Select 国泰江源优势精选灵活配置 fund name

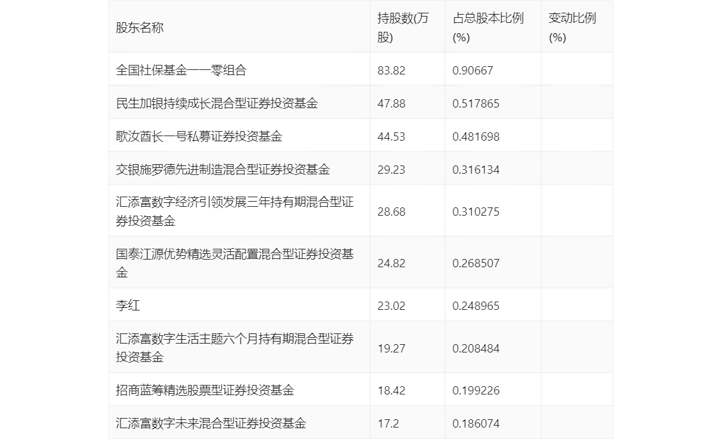pyautogui.click(x=234, y=263)
